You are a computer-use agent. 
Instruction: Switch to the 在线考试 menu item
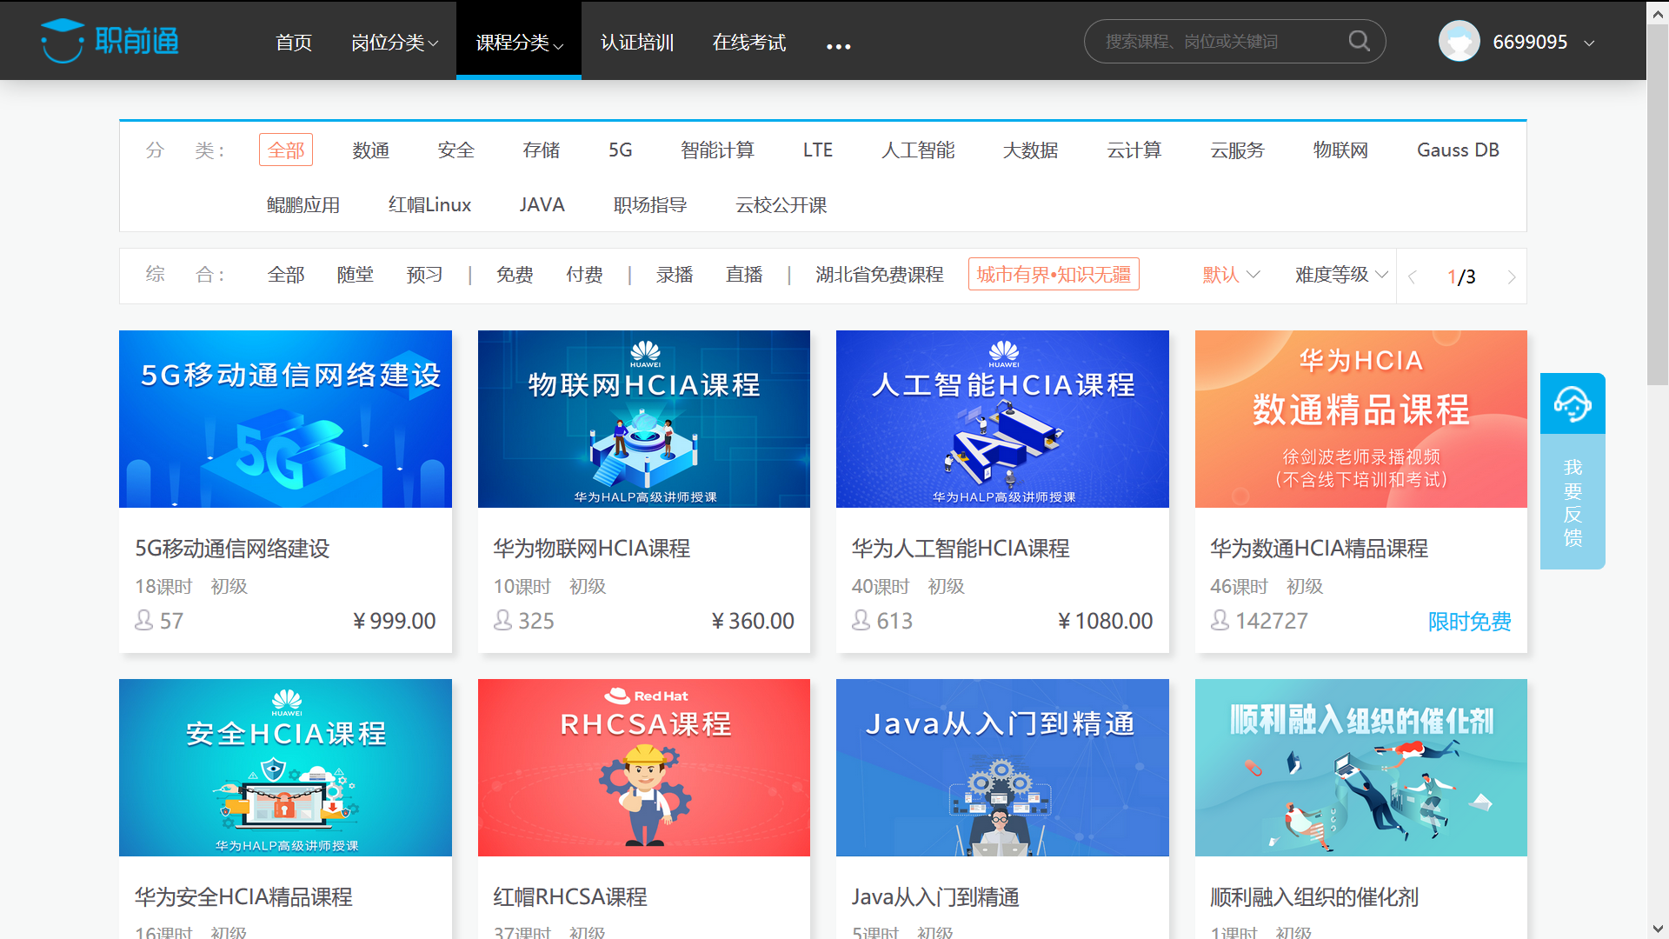(748, 43)
